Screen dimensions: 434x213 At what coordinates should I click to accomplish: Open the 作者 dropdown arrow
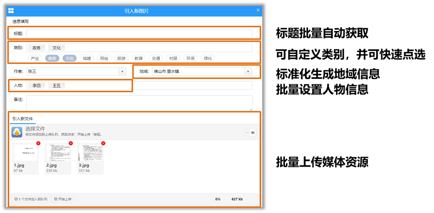[x=123, y=72]
